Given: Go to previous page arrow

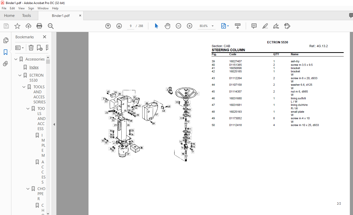Looking at the screenshot, I should (108, 26).
